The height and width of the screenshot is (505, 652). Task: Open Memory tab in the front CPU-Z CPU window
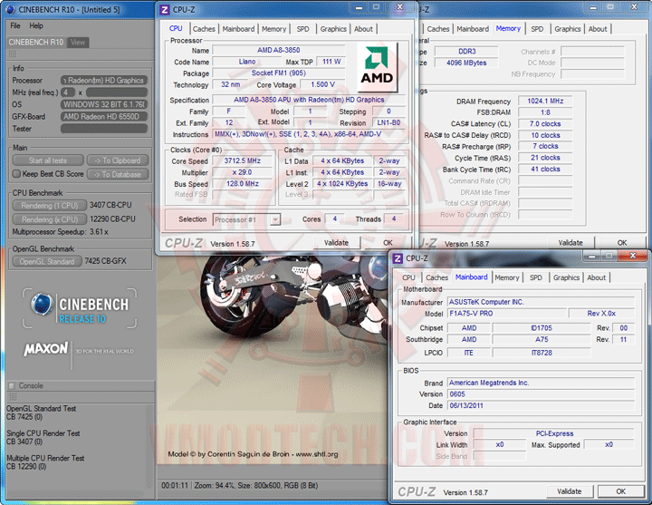pos(274,29)
